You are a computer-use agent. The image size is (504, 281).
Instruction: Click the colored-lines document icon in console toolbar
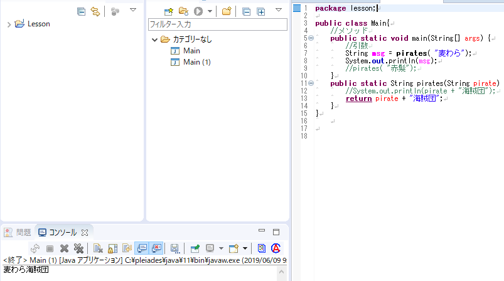coord(261,248)
